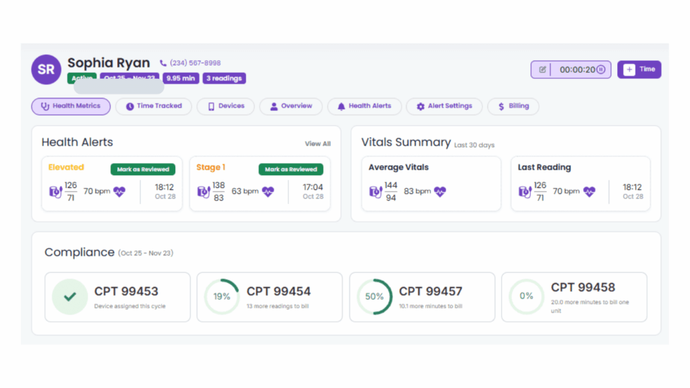This screenshot has height=388, width=690.
Task: Click the phone icon beside the number
Action: [x=163, y=63]
